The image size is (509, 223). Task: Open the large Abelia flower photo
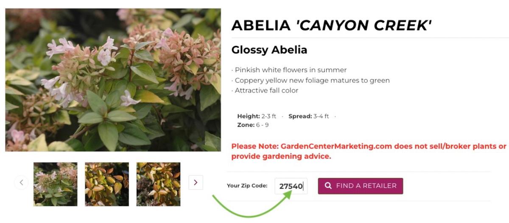point(113,80)
